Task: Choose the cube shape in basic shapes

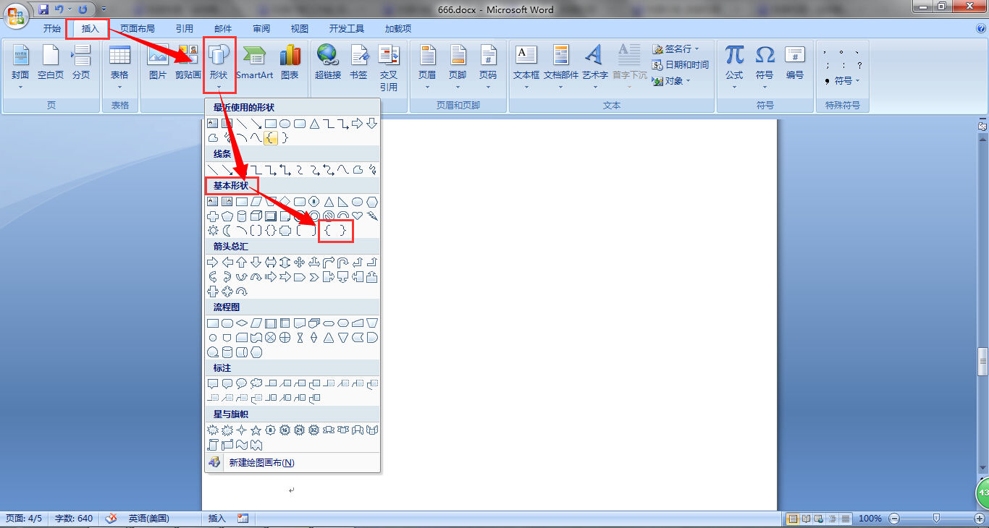Action: [256, 216]
